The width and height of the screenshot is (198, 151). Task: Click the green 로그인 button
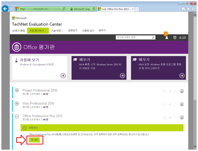[x=34, y=140]
